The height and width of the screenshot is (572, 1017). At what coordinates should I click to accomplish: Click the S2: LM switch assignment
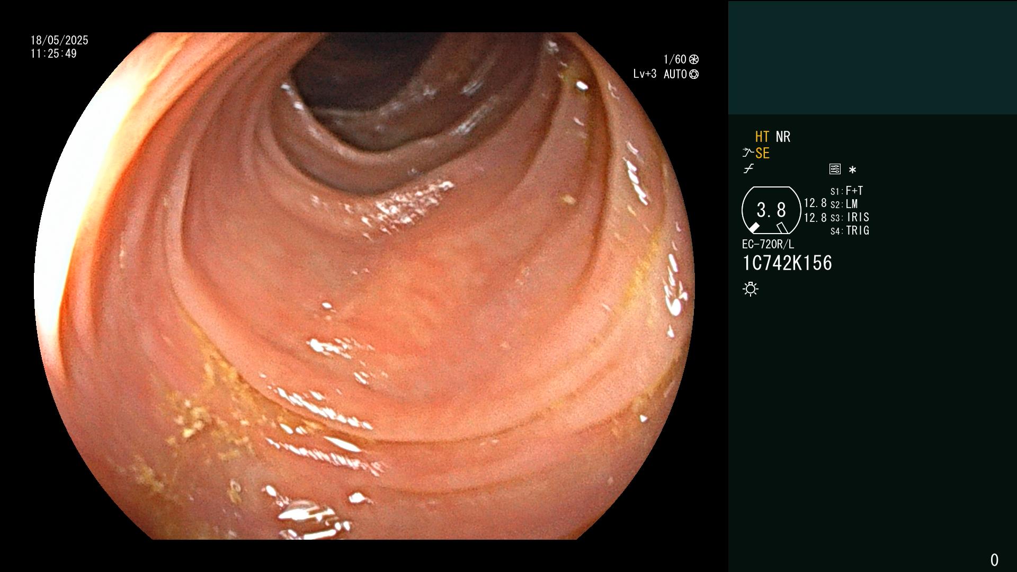pos(844,204)
